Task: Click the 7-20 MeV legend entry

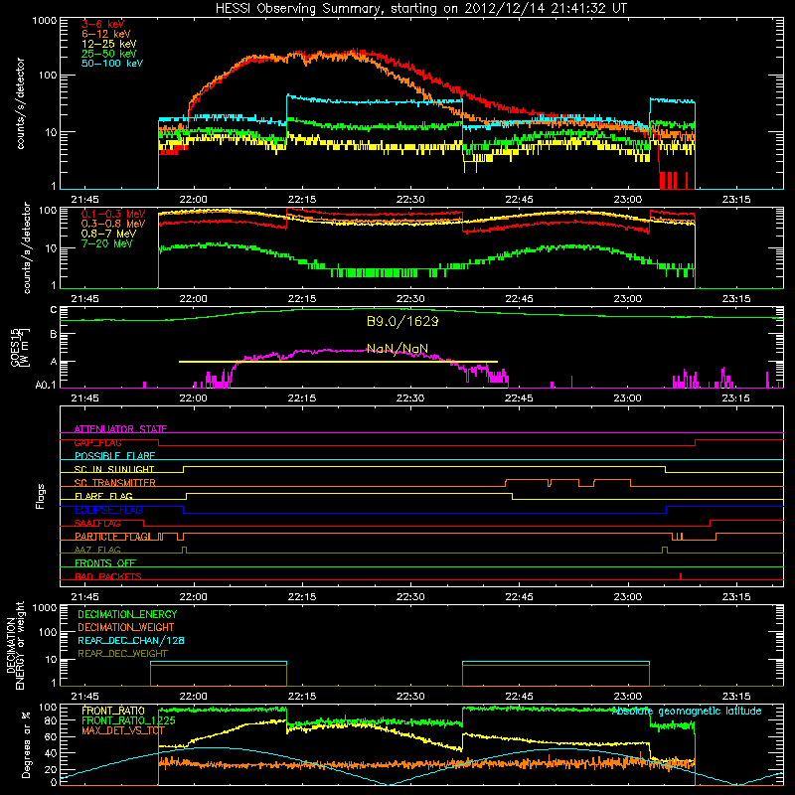Action: point(106,243)
